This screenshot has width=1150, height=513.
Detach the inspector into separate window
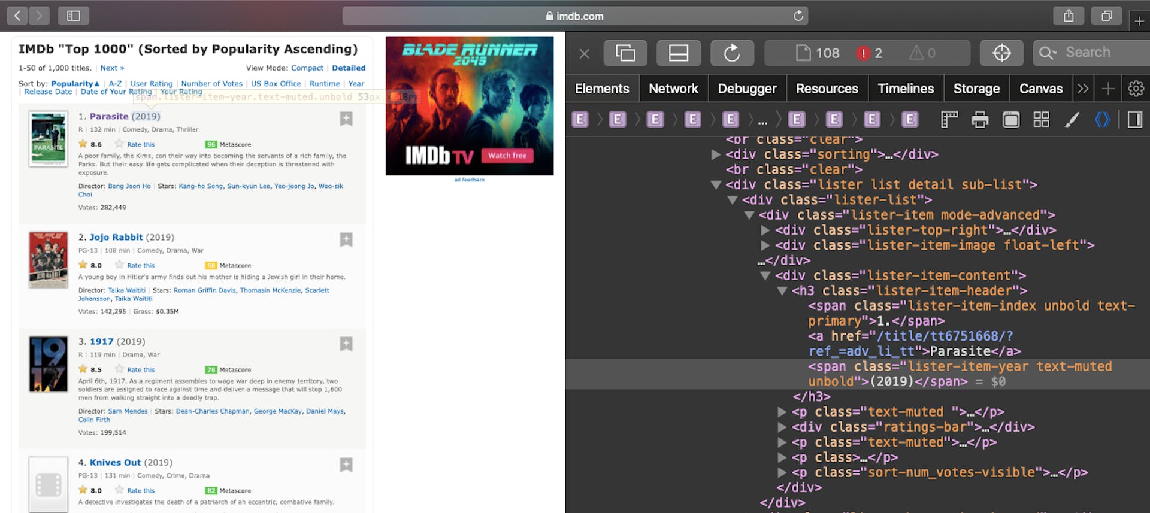[x=625, y=53]
